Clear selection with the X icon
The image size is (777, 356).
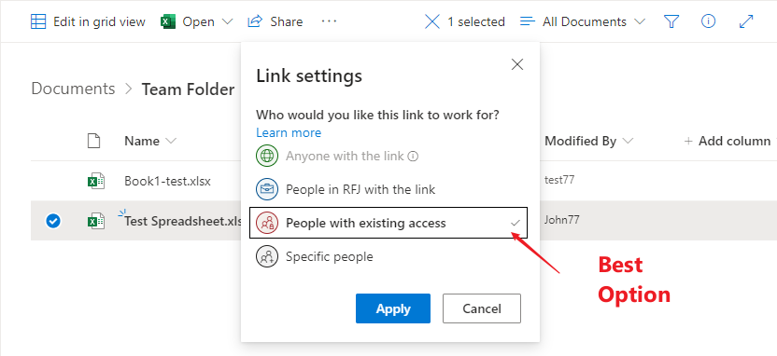click(432, 21)
